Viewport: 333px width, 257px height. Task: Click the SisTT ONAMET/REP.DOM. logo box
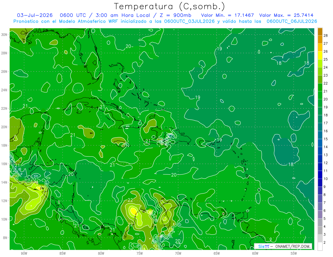(x=283, y=246)
